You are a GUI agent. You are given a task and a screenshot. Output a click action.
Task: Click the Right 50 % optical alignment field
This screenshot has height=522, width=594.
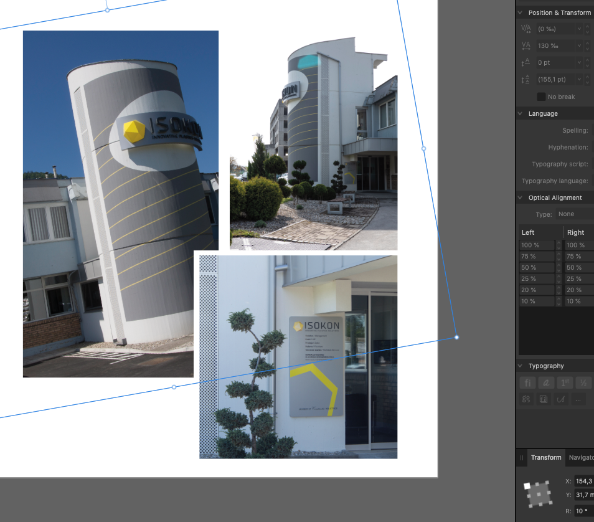tap(580, 268)
